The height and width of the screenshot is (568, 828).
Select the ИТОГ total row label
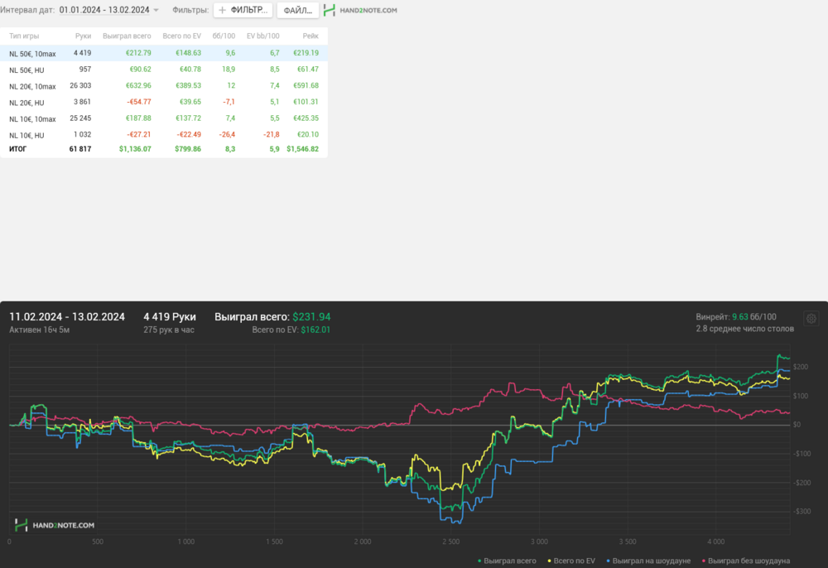point(17,149)
